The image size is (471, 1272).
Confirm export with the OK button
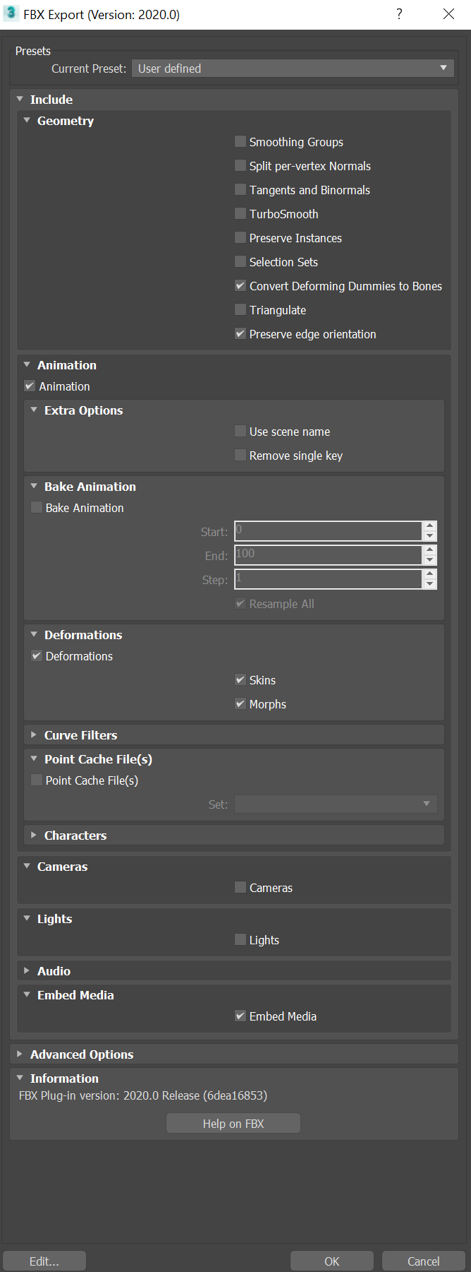332,1261
